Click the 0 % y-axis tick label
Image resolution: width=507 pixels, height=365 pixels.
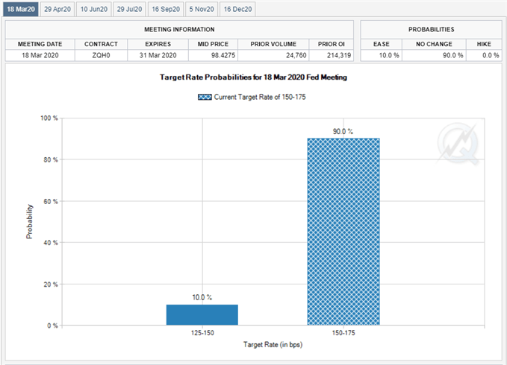52,326
